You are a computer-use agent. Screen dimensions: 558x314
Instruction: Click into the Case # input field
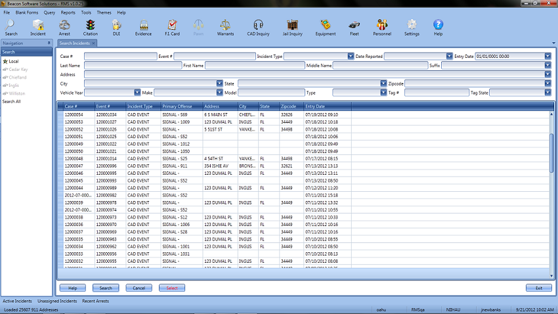121,56
